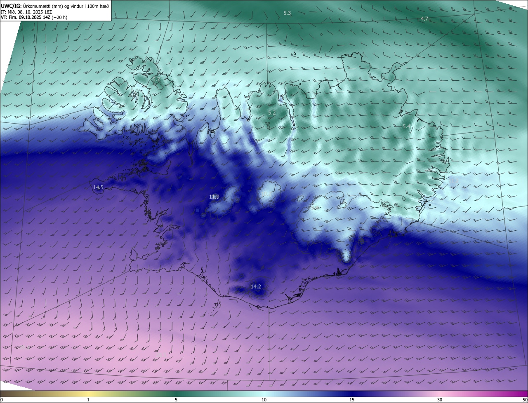
Task: Click the 10 tick on the color scale
Action: tap(264, 400)
